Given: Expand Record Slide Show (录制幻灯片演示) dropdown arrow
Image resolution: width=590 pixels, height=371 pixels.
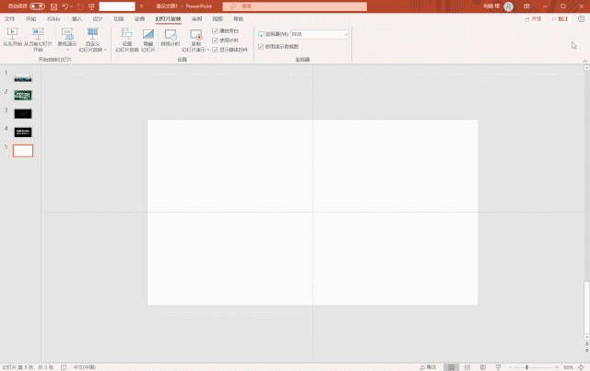Looking at the screenshot, I should click(x=208, y=50).
